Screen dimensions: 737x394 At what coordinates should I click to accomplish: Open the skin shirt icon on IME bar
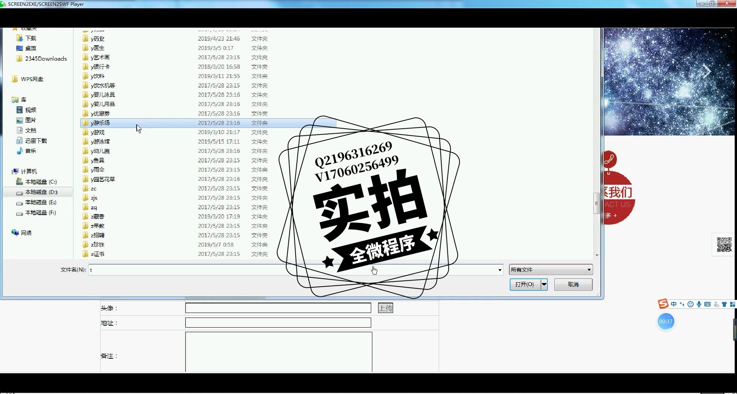click(724, 304)
